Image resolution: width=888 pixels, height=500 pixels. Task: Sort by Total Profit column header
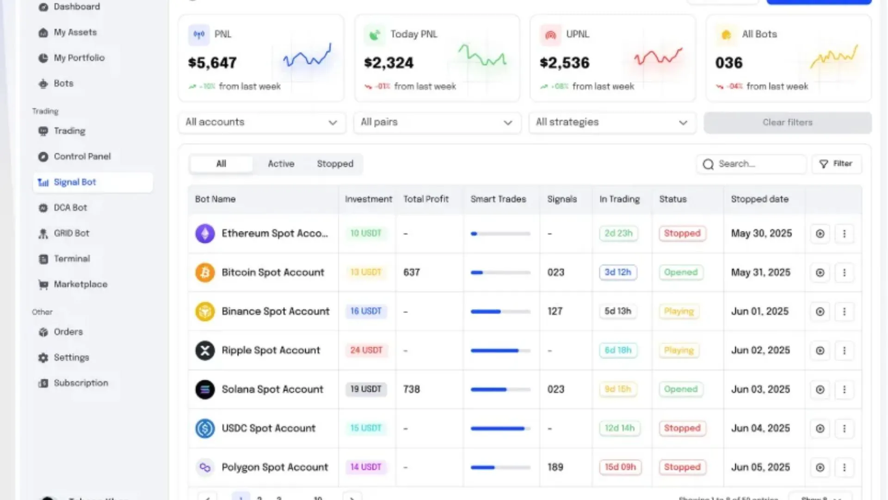pos(425,199)
